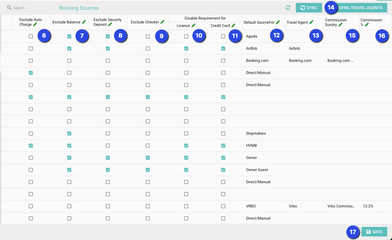Viewport: 392px width, 240px height.
Task: Click the refresh icon beside the Sync button
Action: (x=288, y=8)
